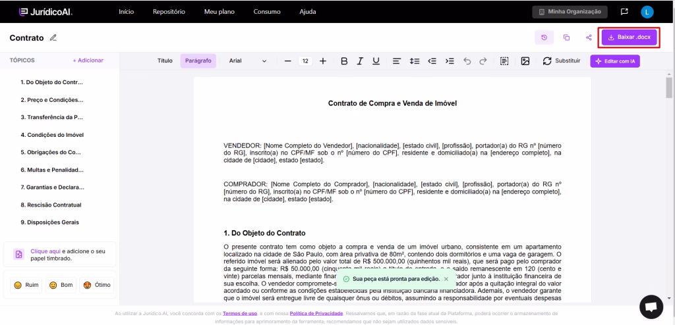
Task: Click the document vertical scrollbar
Action: click(668, 87)
